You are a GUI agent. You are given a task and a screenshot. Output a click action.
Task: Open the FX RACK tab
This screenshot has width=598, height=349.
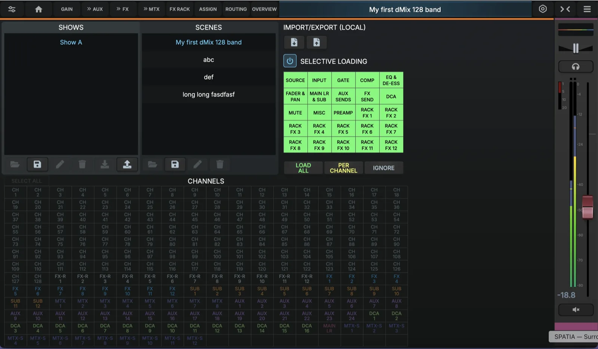tap(179, 9)
